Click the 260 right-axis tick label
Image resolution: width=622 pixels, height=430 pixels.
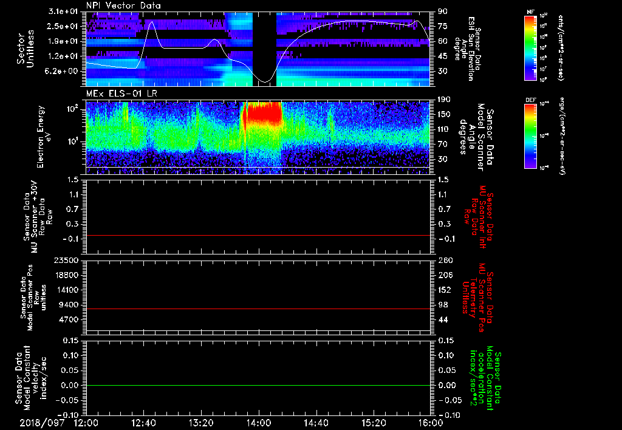point(445,261)
